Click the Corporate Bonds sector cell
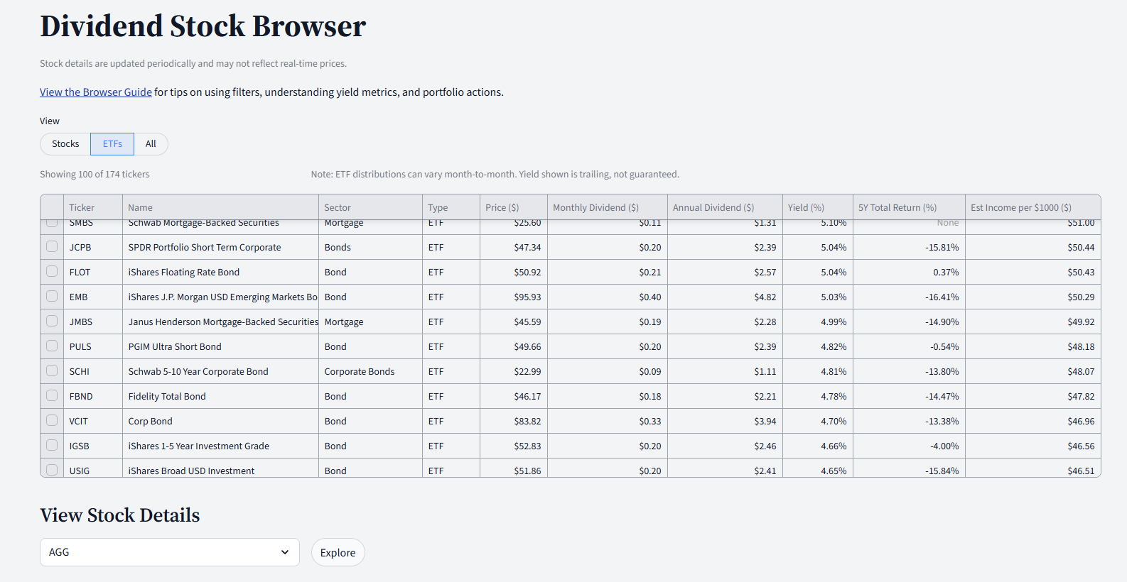This screenshot has width=1127, height=582. click(x=370, y=371)
